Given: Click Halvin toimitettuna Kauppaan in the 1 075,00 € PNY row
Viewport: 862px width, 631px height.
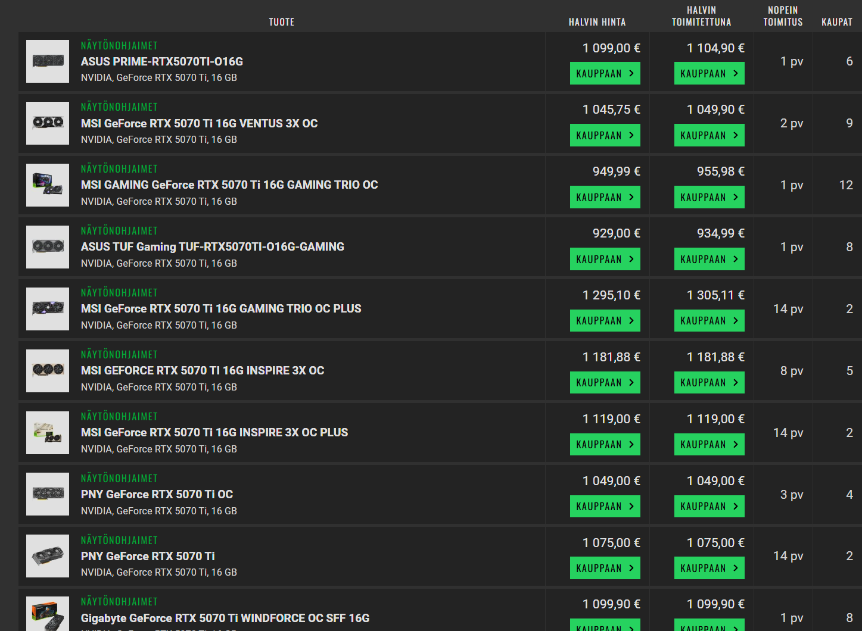Looking at the screenshot, I should [709, 568].
